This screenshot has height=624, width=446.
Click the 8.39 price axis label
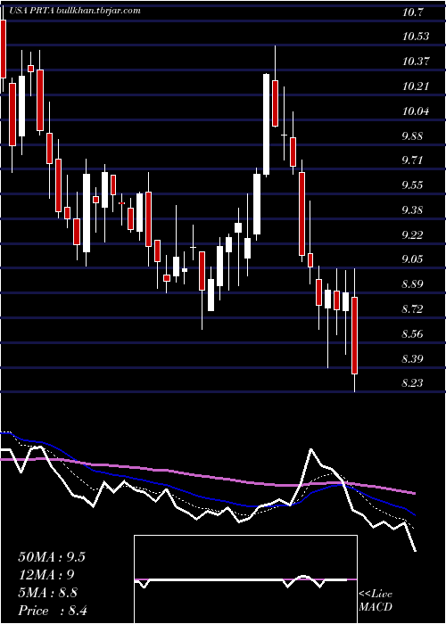[414, 359]
